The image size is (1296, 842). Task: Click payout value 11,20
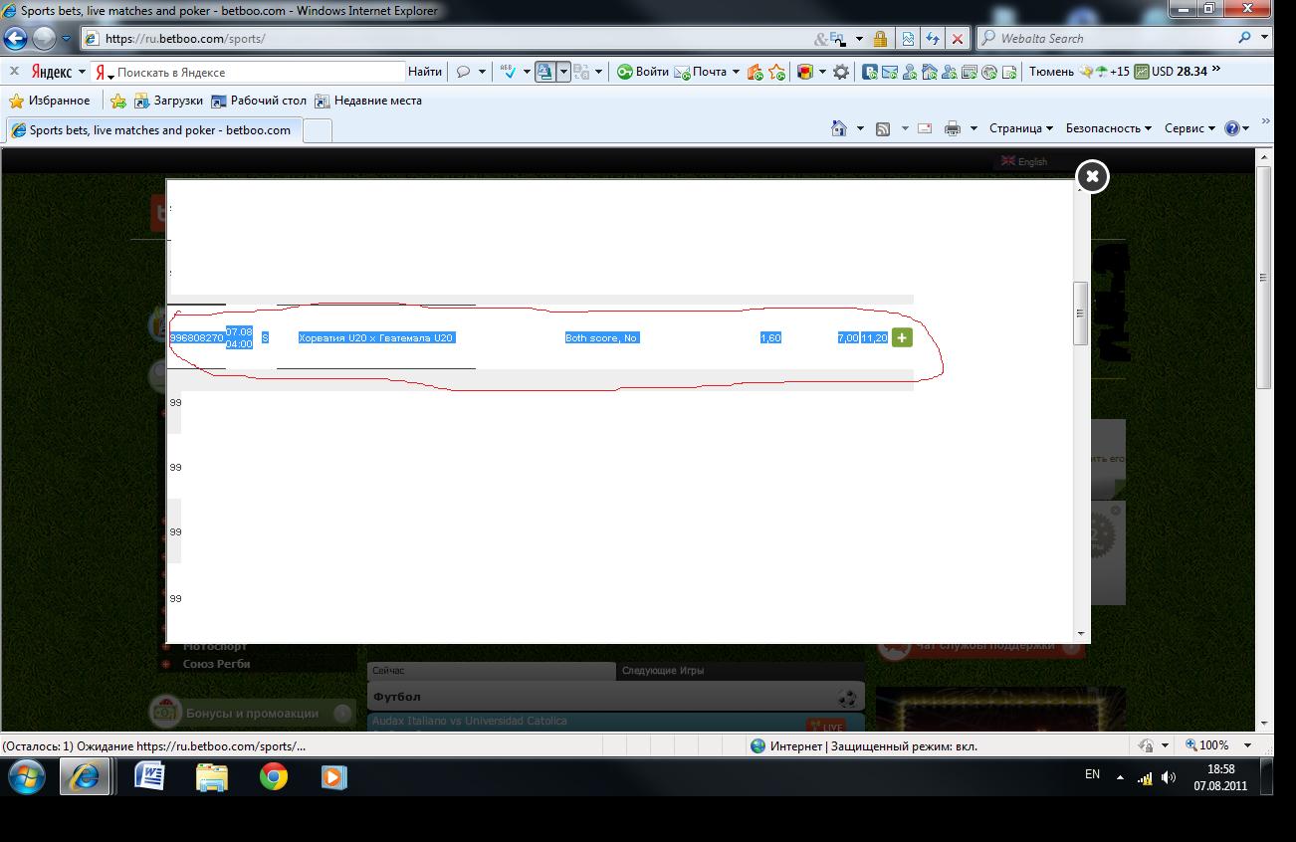pyautogui.click(x=875, y=338)
